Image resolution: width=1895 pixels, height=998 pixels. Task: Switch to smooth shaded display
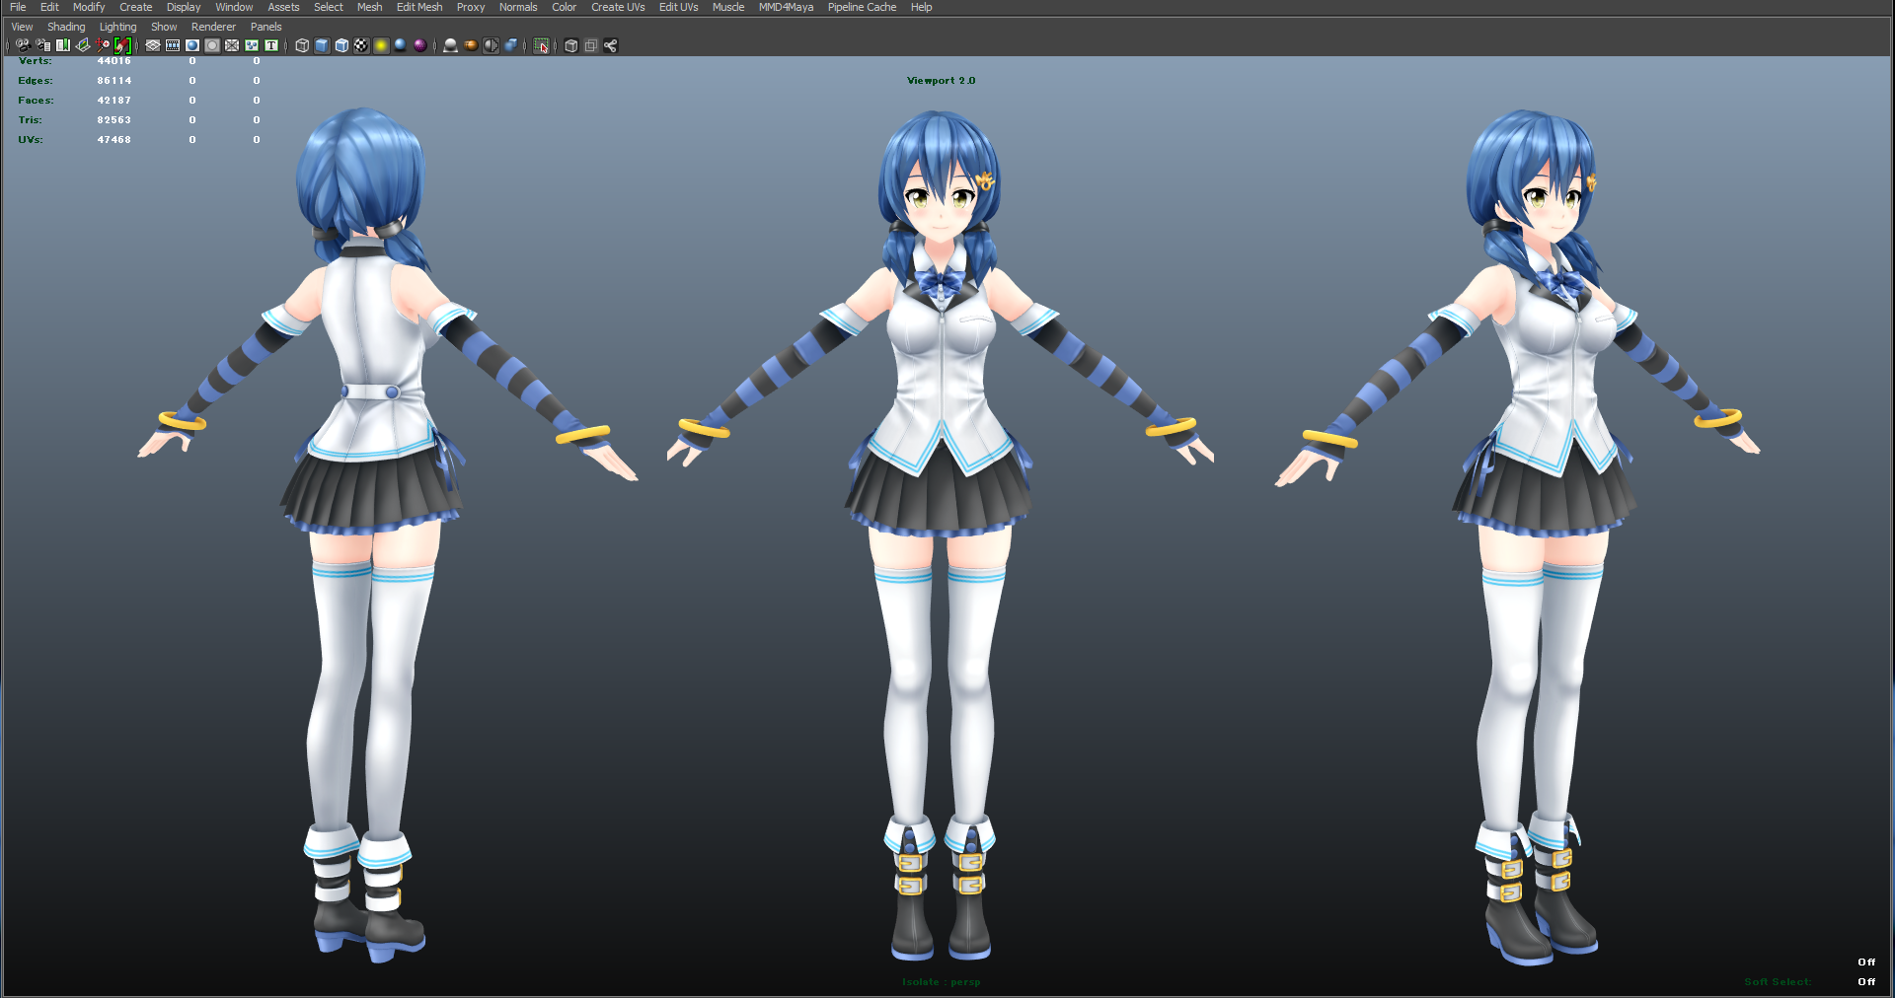[x=321, y=45]
